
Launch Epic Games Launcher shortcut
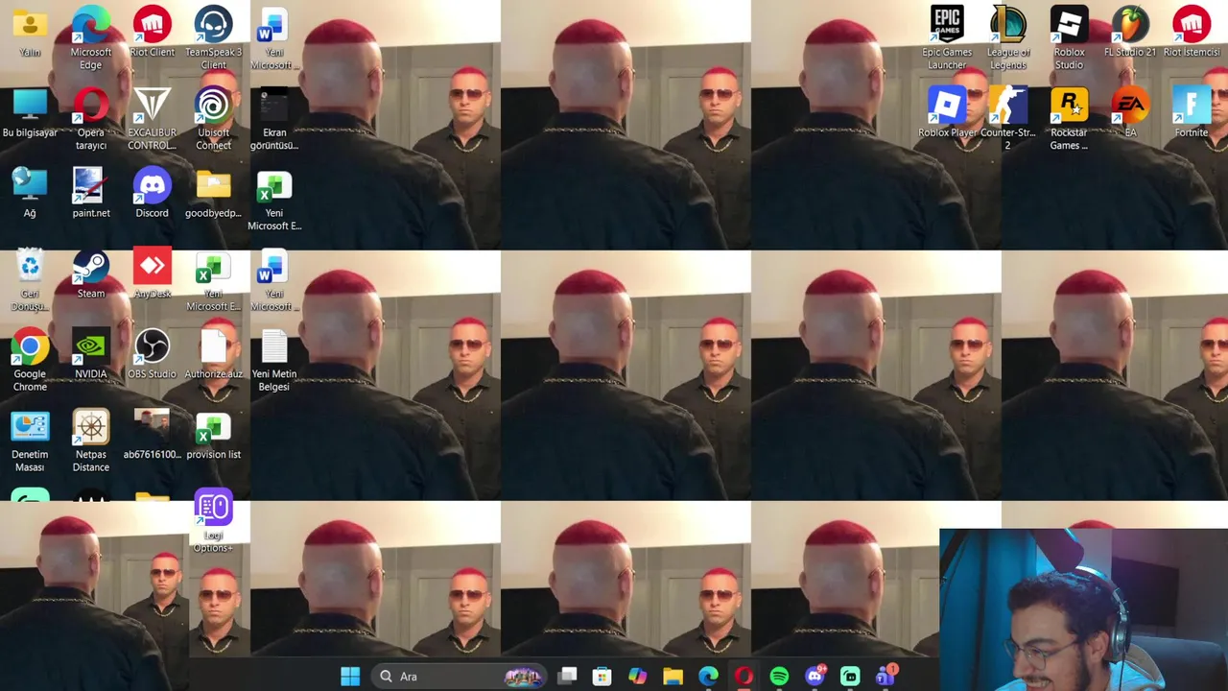[x=947, y=38]
